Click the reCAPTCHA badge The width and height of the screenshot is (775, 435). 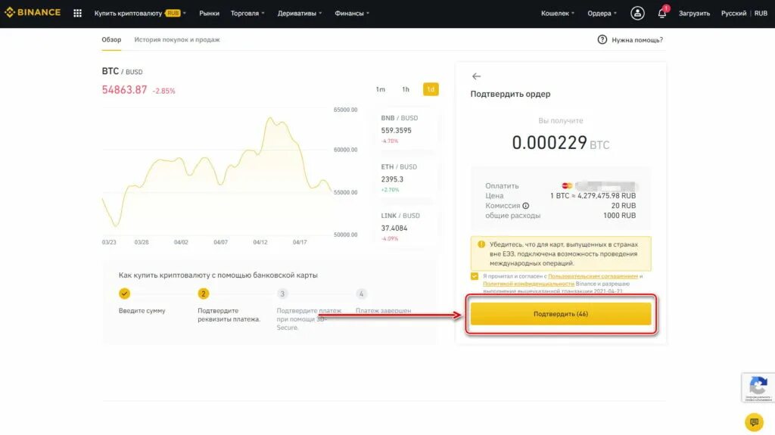[x=758, y=387]
